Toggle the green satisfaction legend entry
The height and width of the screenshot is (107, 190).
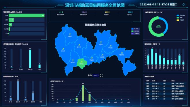179,18
